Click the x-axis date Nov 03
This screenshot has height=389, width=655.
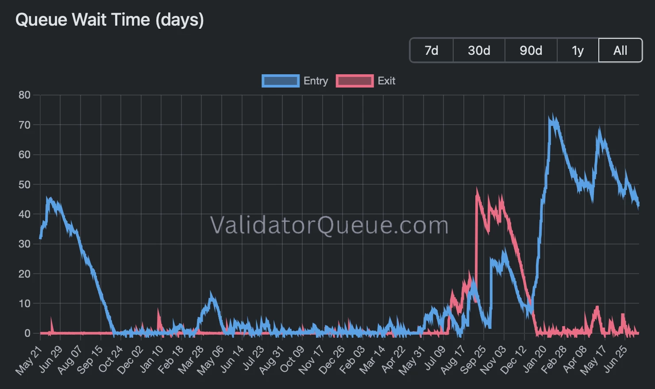point(493,360)
